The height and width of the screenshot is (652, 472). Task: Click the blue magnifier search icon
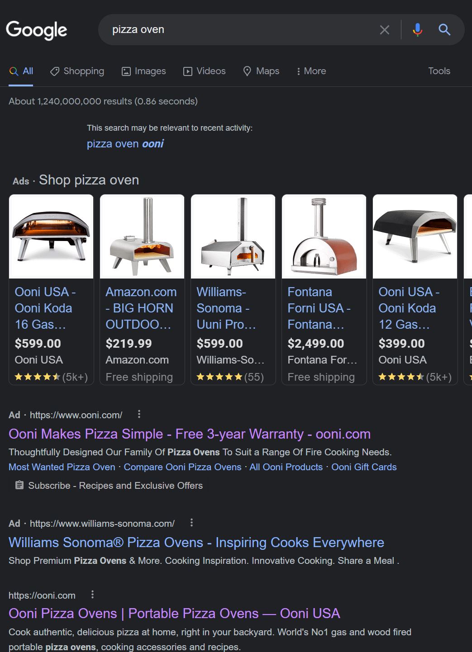point(444,30)
